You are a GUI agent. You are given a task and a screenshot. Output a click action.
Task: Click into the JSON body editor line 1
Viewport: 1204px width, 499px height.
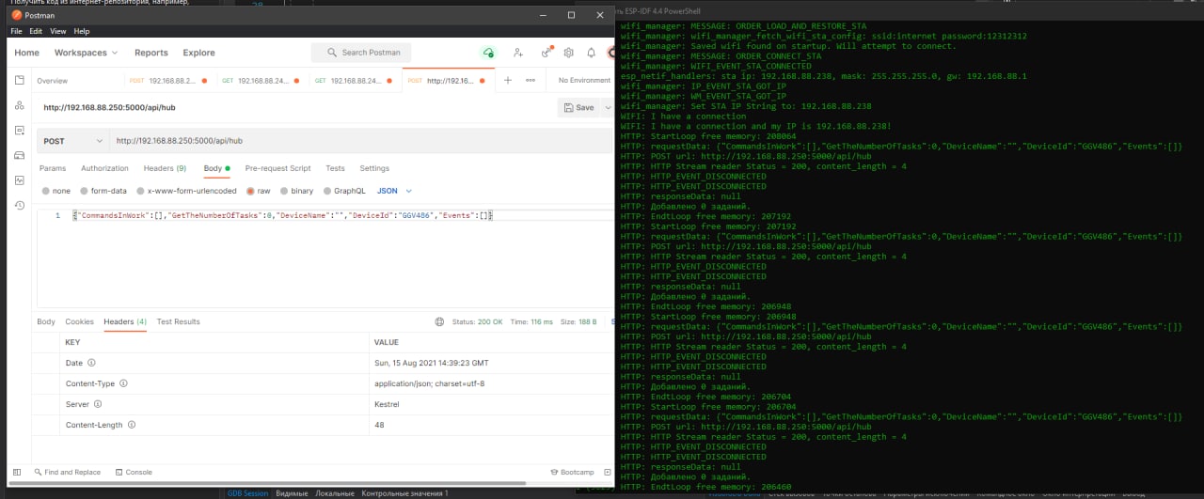(x=282, y=215)
